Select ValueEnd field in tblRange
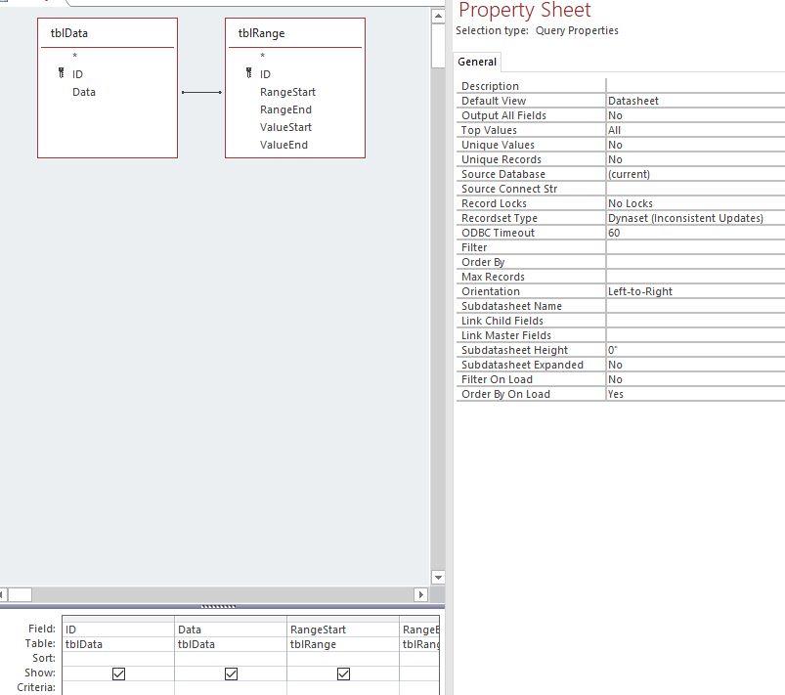This screenshot has width=785, height=695. 283,145
